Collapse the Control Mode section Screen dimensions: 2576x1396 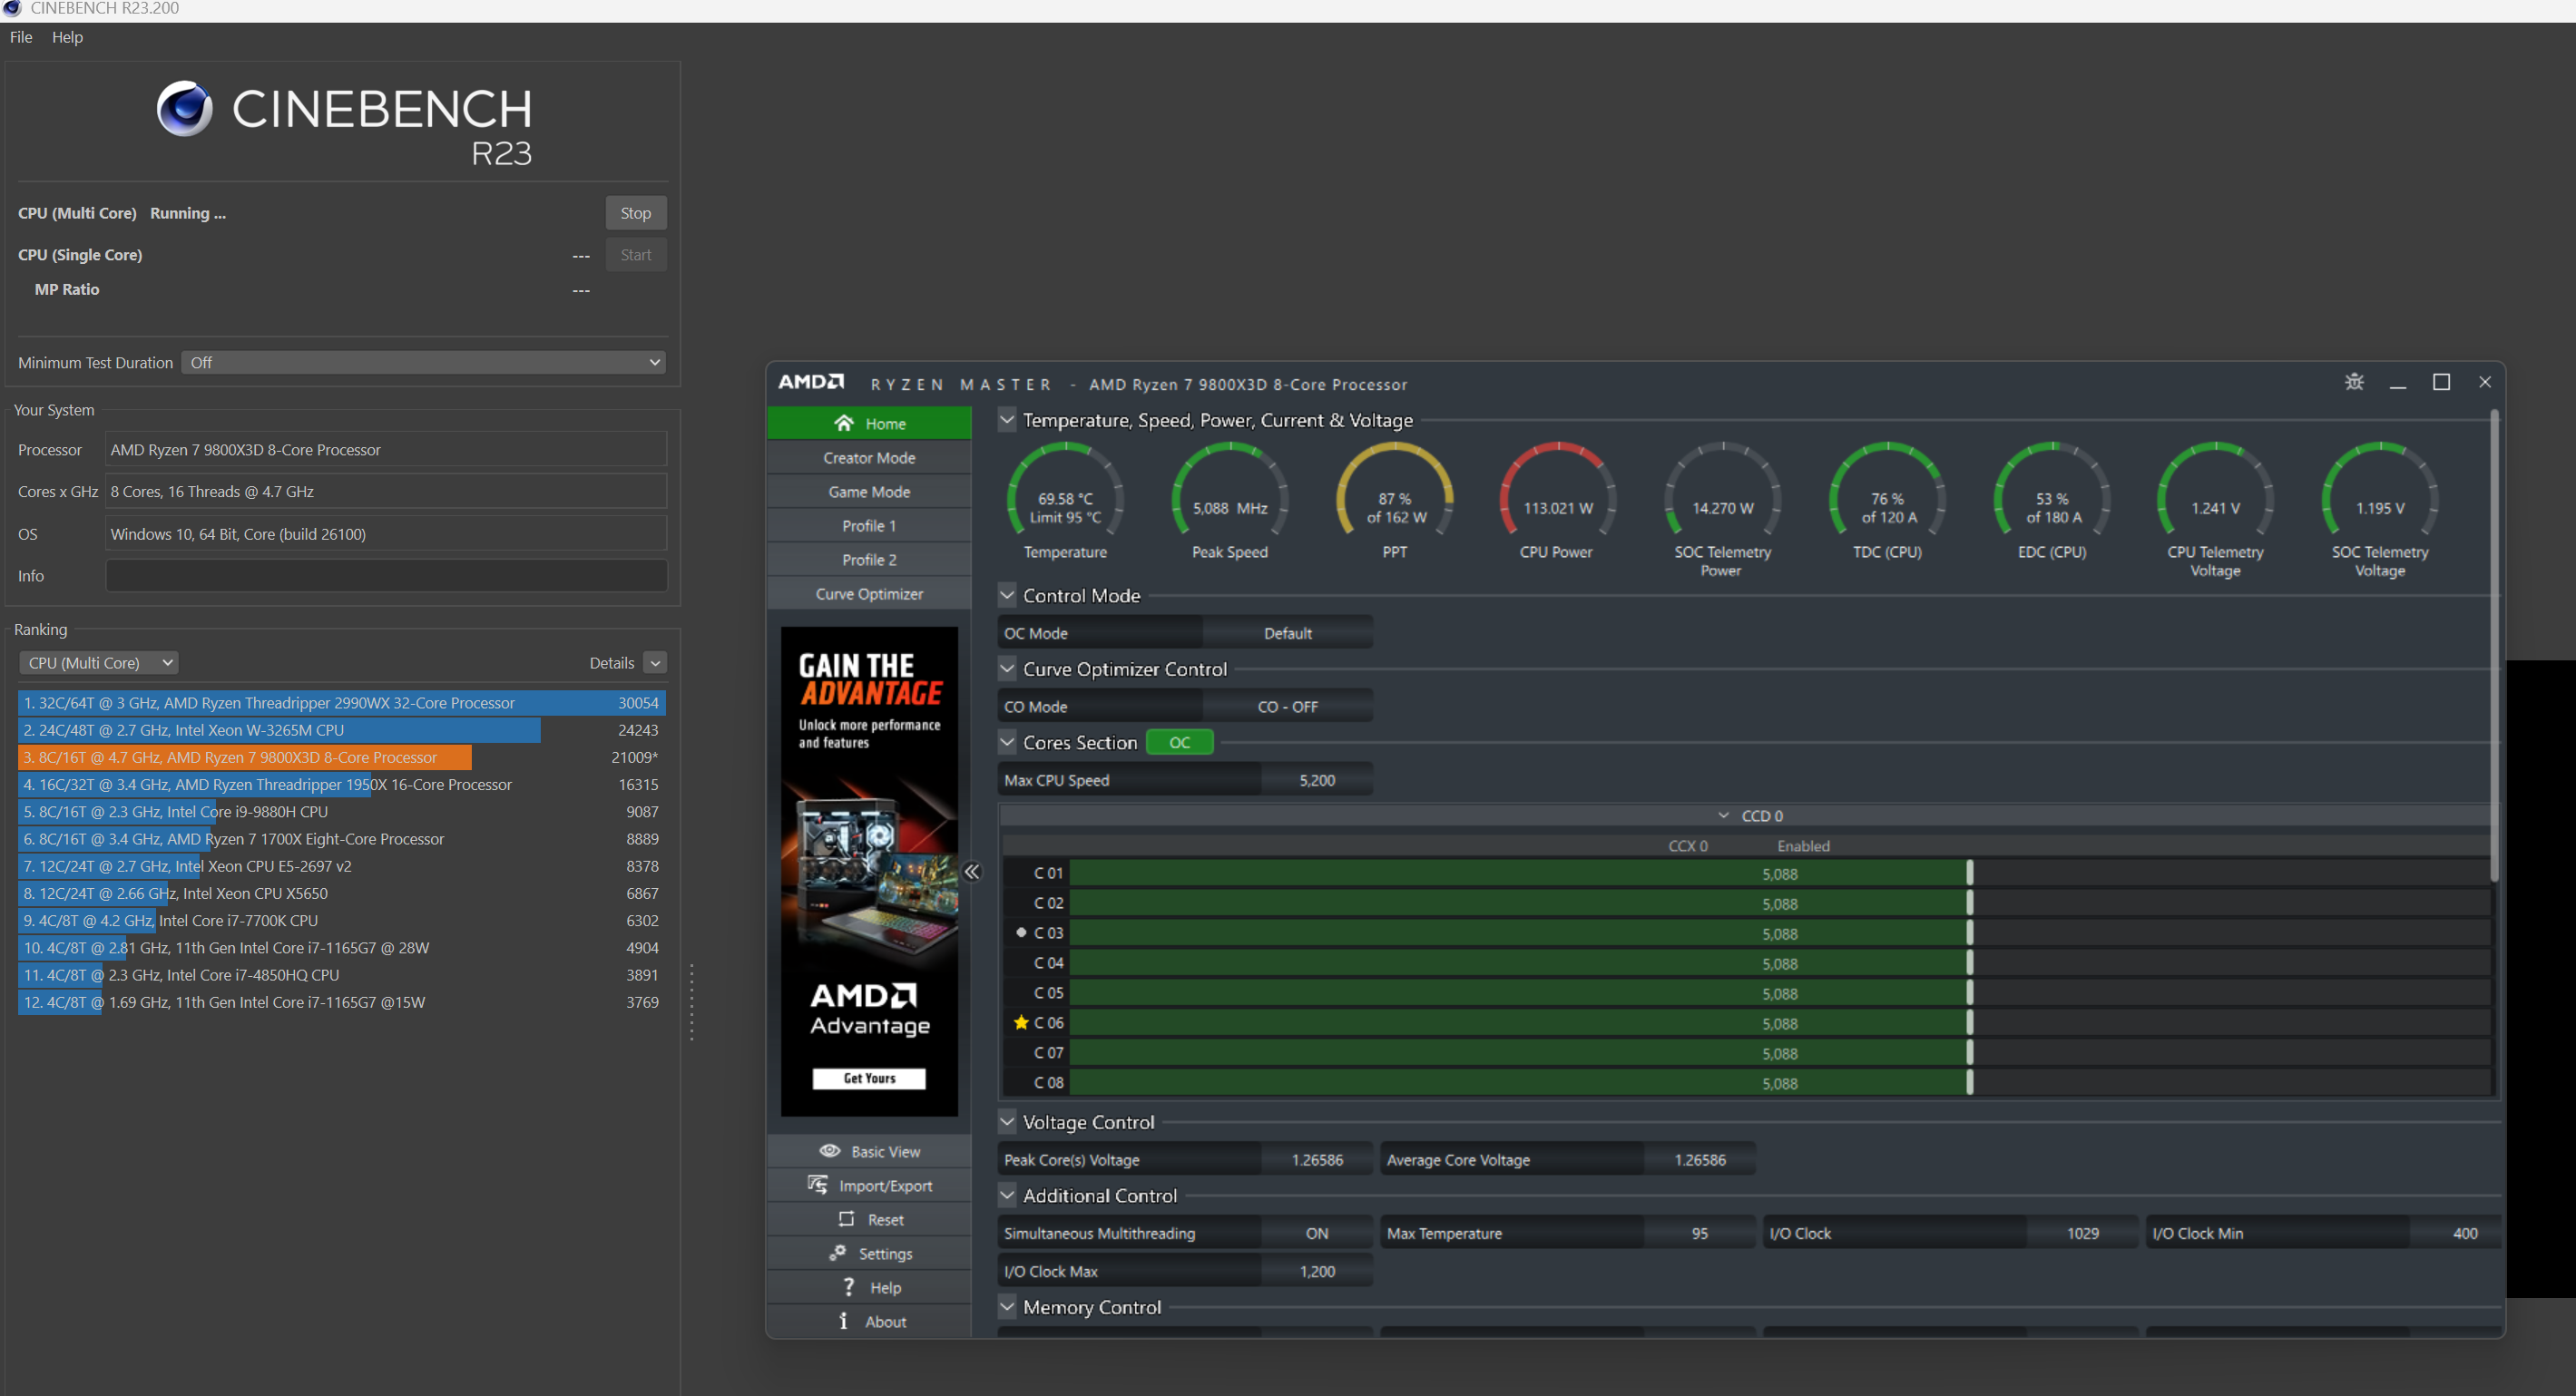[1007, 595]
